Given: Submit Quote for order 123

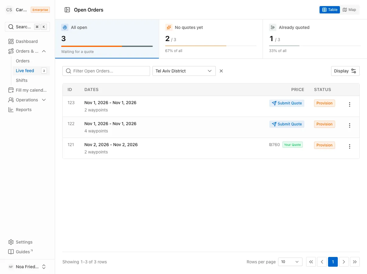Looking at the screenshot, I should click(x=287, y=103).
